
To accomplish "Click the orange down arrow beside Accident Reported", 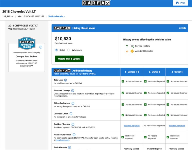I will pos(127,51).
